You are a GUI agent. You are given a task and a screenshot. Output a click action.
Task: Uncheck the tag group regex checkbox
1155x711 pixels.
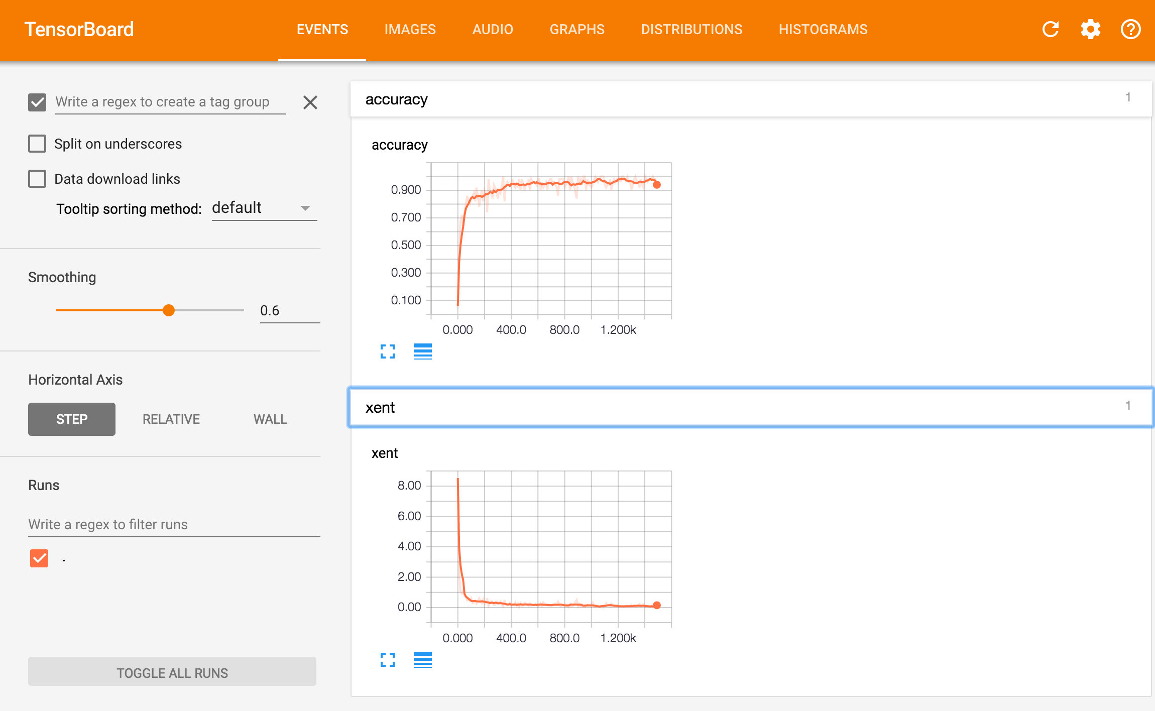tap(37, 102)
